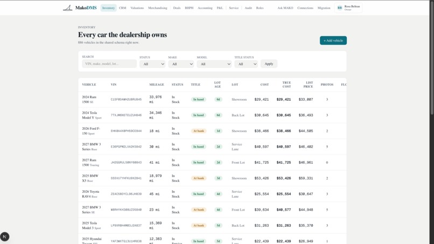Open the Audit tab

(248, 8)
